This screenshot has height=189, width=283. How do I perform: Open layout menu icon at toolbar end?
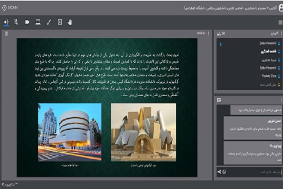(x=281, y=22)
